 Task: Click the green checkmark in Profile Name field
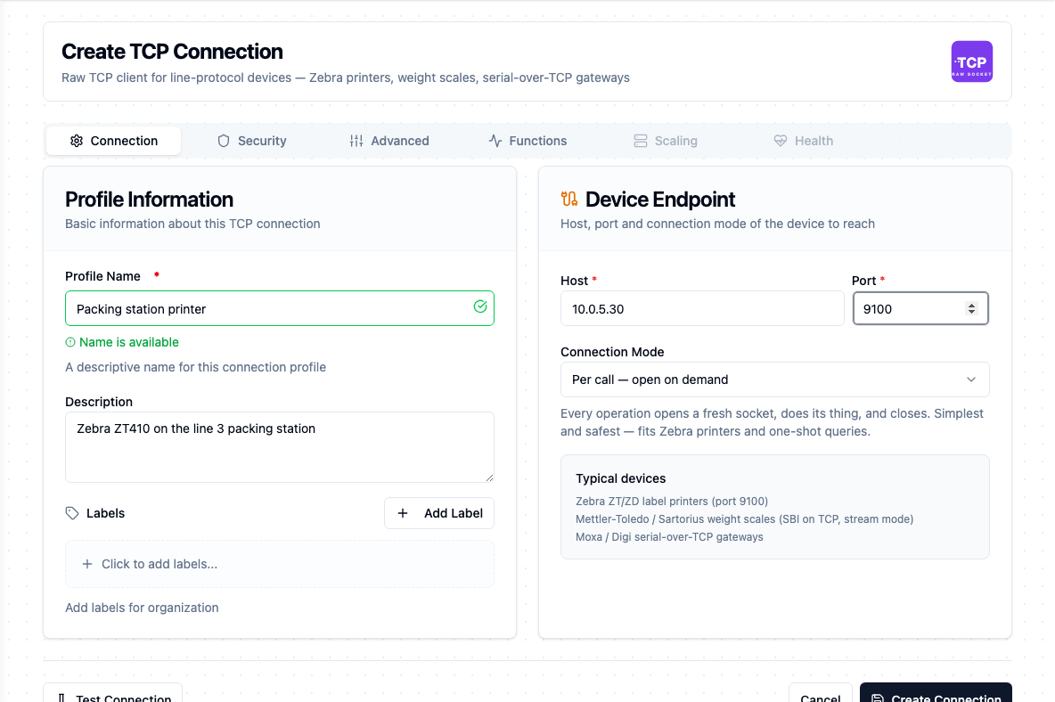(x=480, y=306)
